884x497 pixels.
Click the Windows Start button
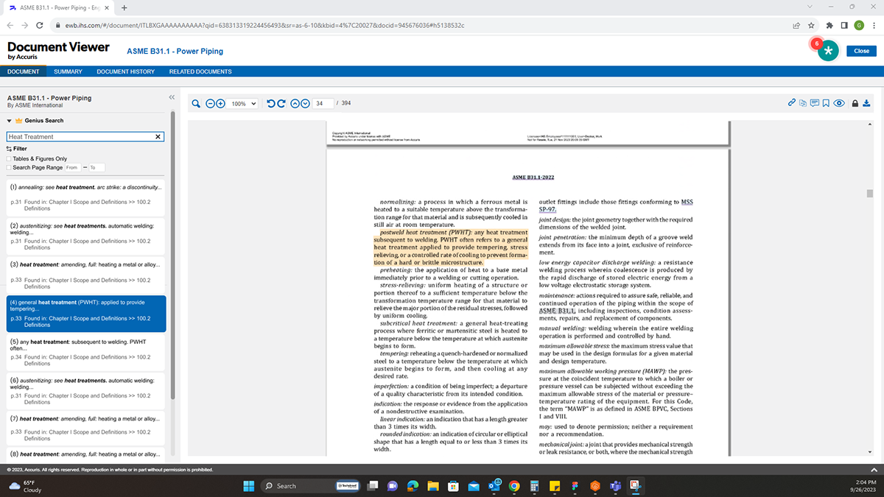pyautogui.click(x=248, y=486)
